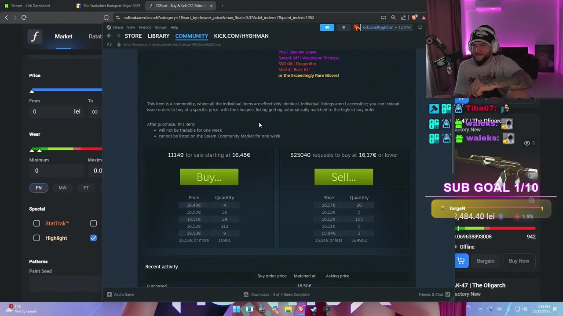This screenshot has width=563, height=316.
Task: Click the Minimum wear input field
Action: click(x=57, y=171)
